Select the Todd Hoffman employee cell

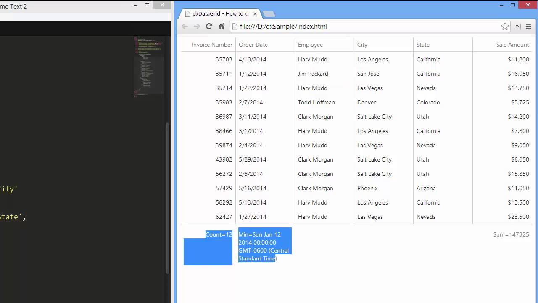(316, 102)
